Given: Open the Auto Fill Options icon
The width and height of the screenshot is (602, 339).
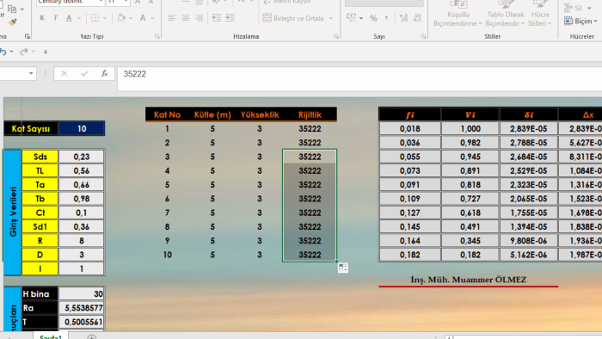Looking at the screenshot, I should click(343, 268).
